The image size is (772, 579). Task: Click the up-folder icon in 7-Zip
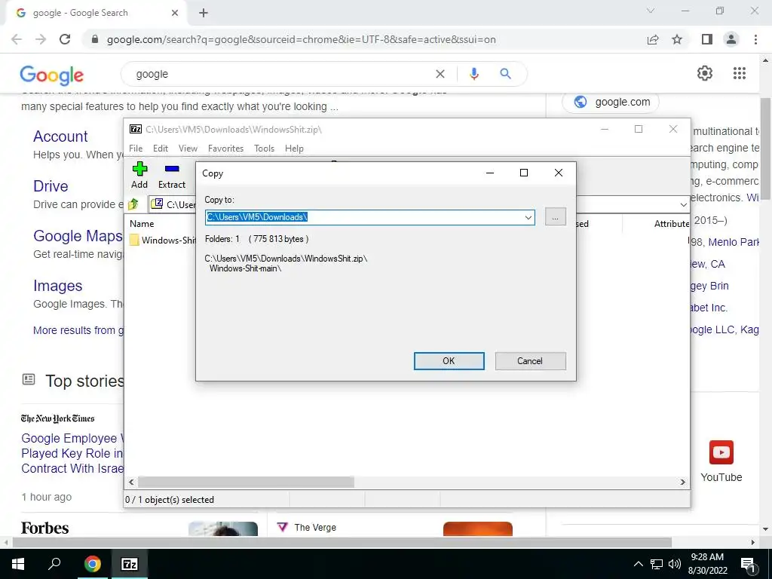coord(133,204)
